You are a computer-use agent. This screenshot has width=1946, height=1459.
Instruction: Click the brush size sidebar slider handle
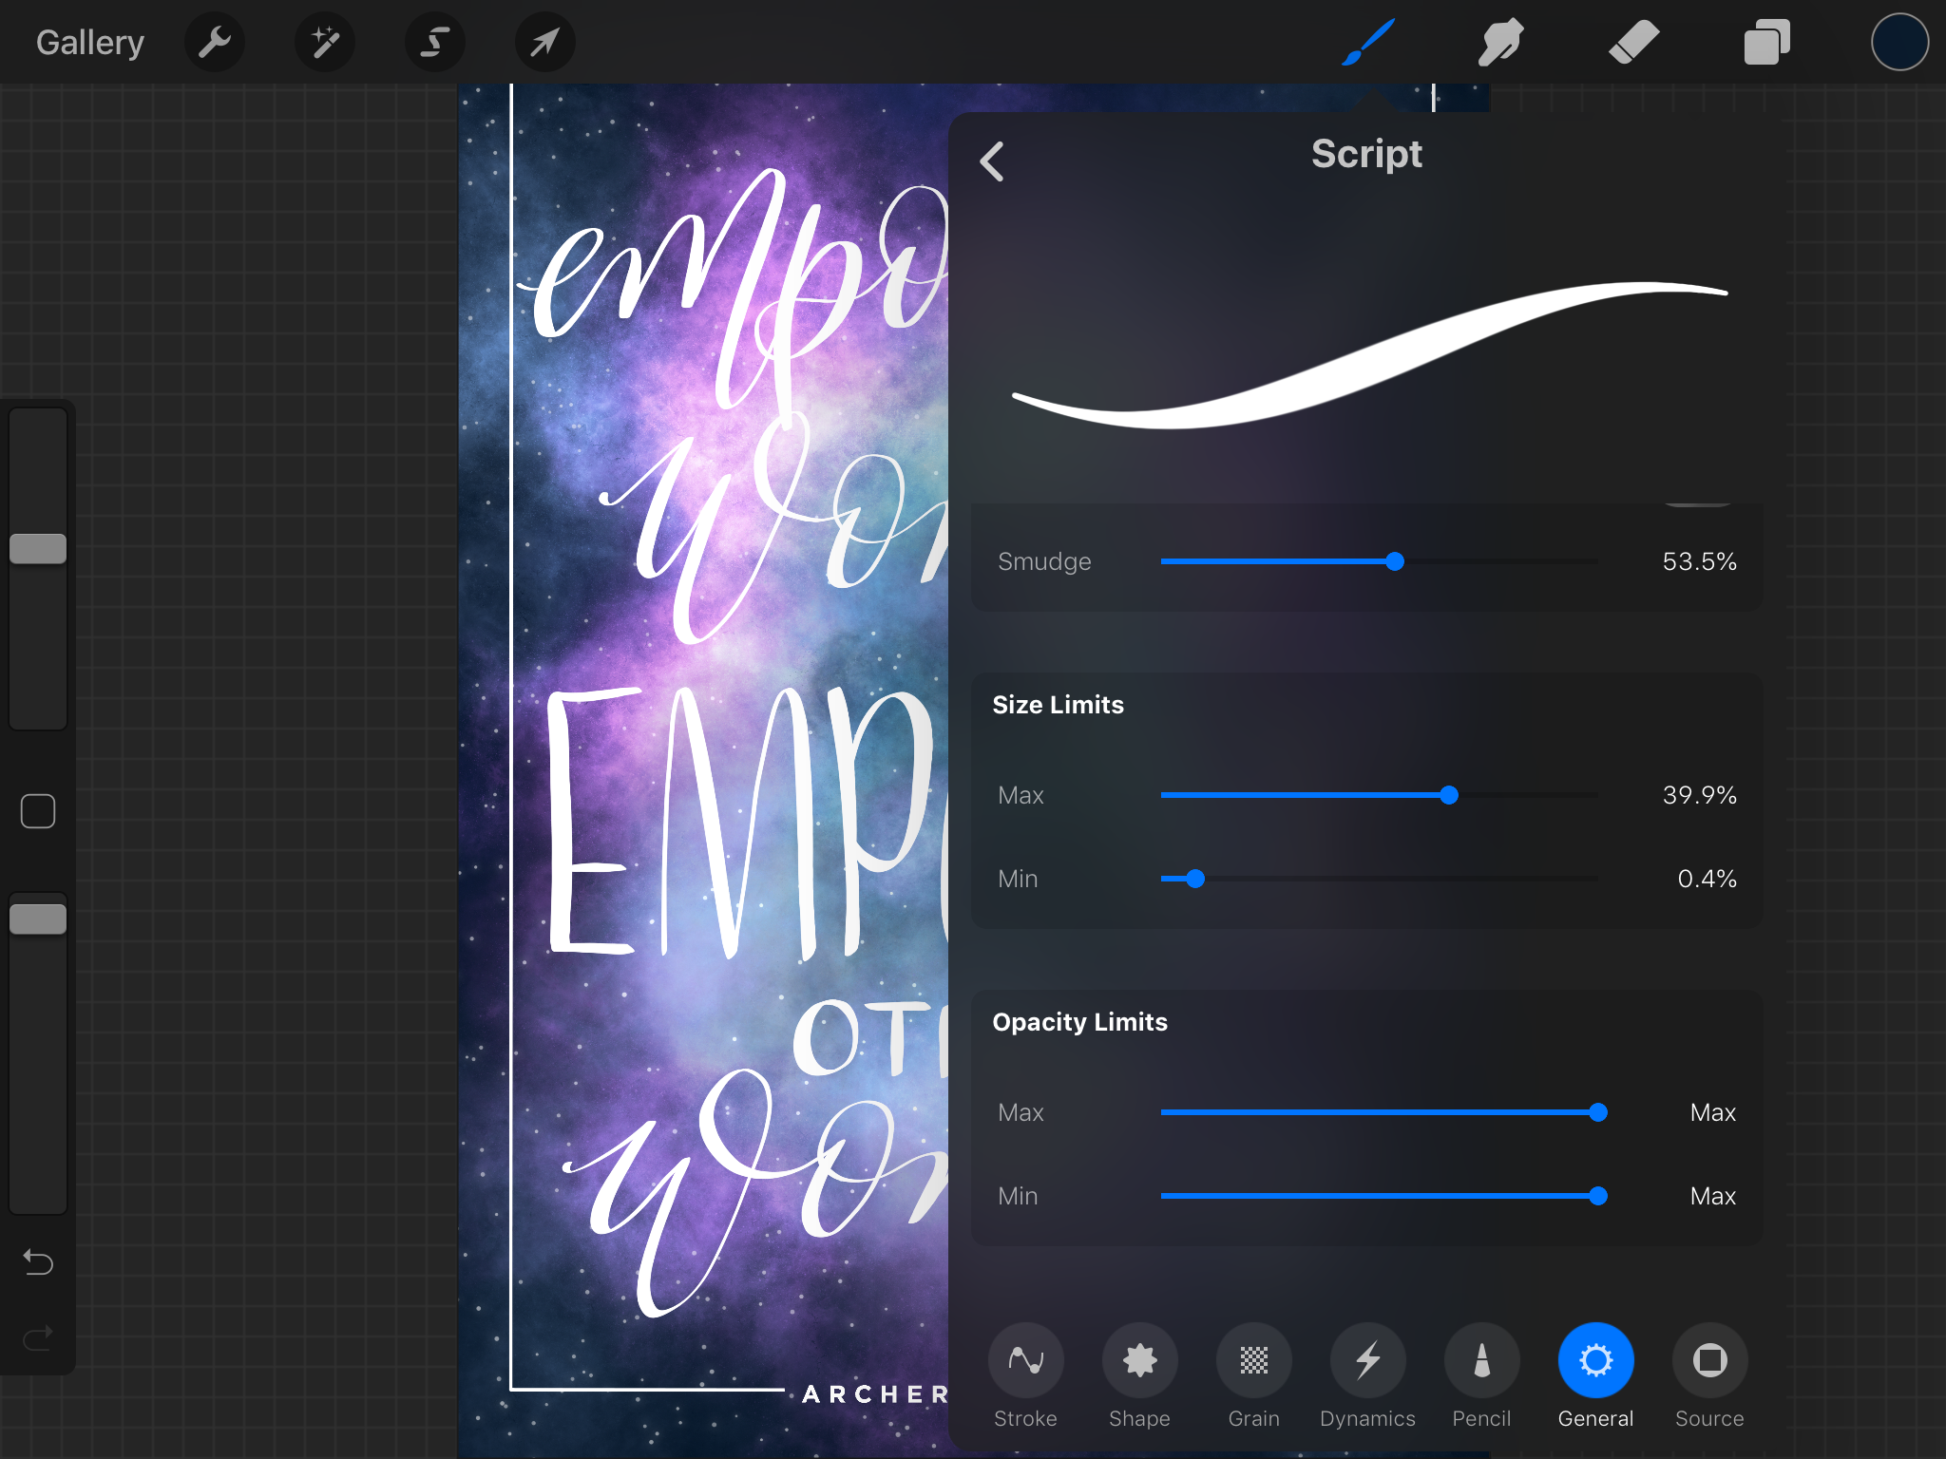38,548
